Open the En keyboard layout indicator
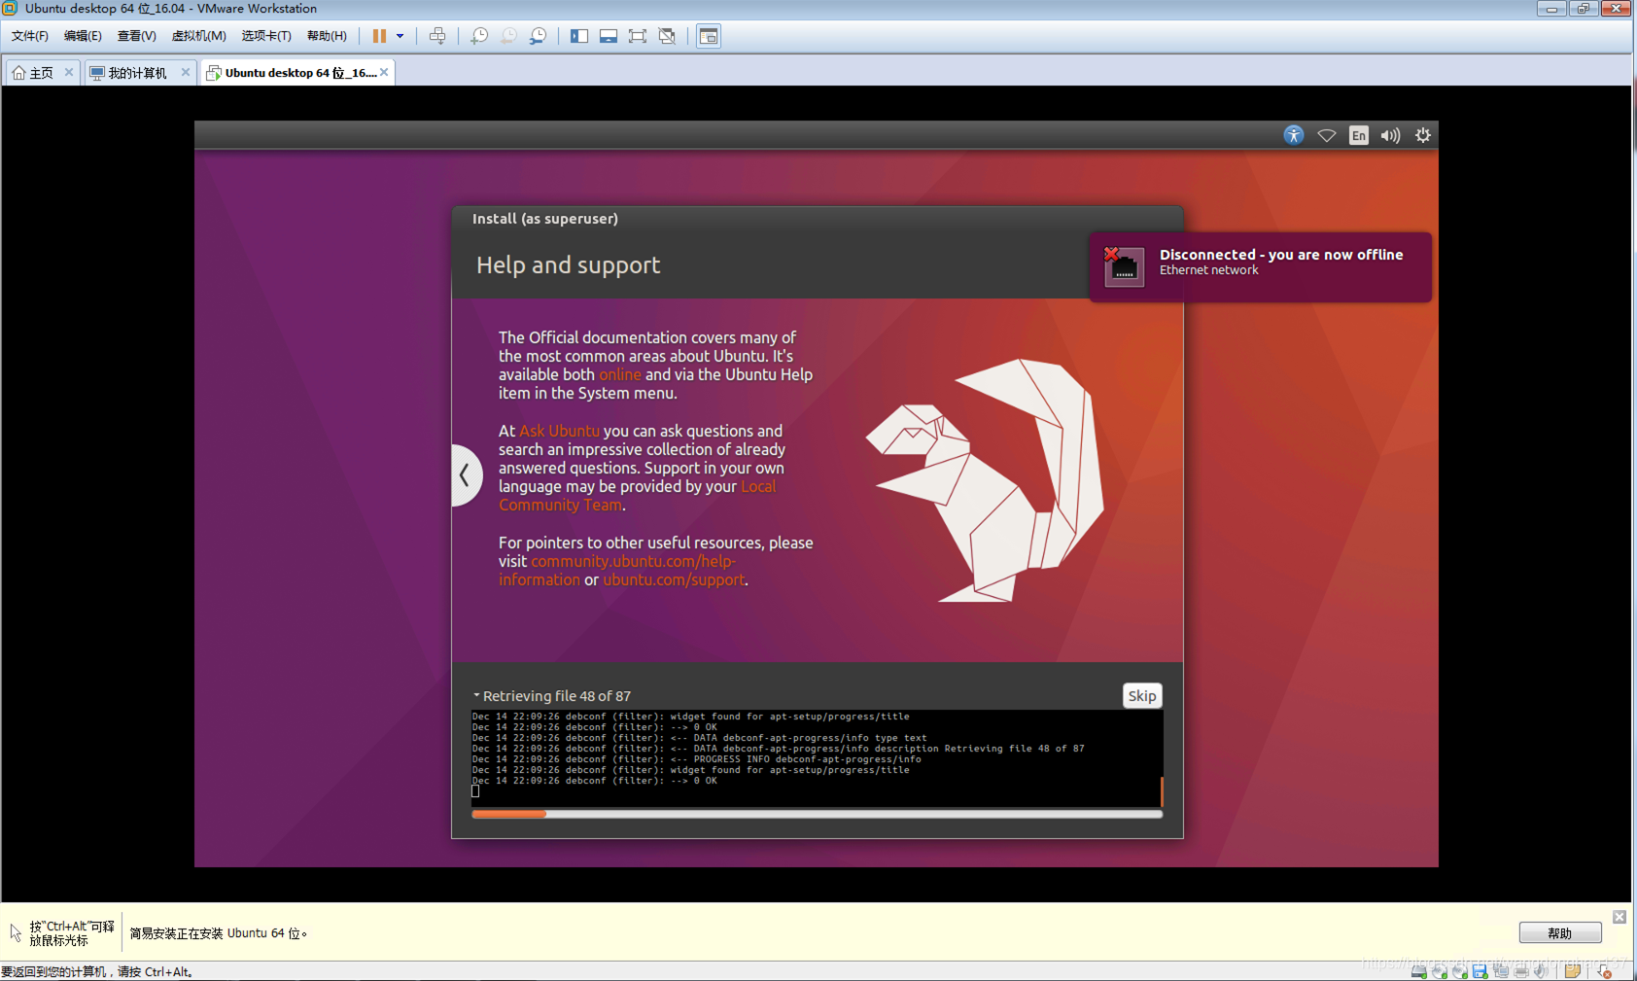This screenshot has height=981, width=1637. pos(1359,135)
